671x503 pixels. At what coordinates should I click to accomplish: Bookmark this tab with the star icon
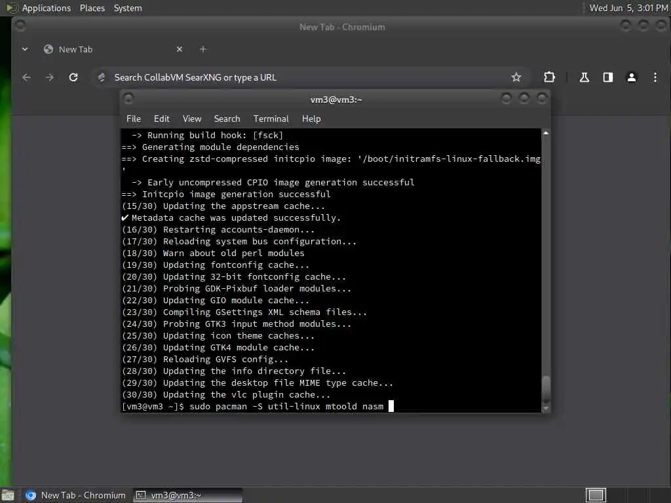coord(516,77)
